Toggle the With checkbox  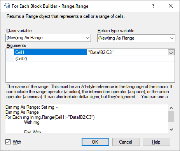coord(8,142)
